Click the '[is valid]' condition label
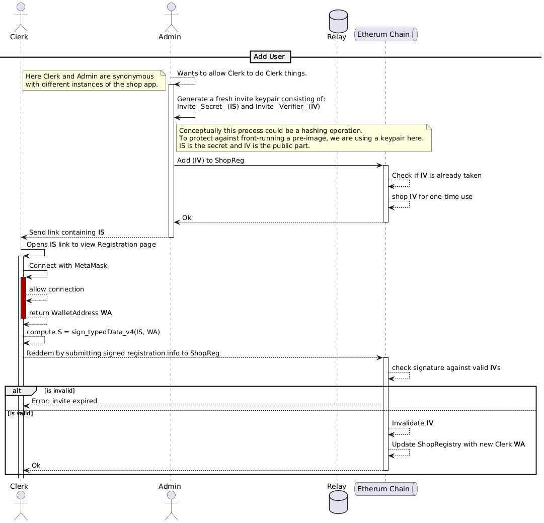Screen dimensions: 544x523 coord(20,413)
